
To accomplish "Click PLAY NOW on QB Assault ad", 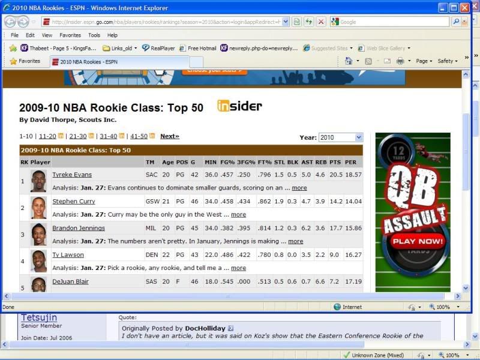I will (418, 241).
